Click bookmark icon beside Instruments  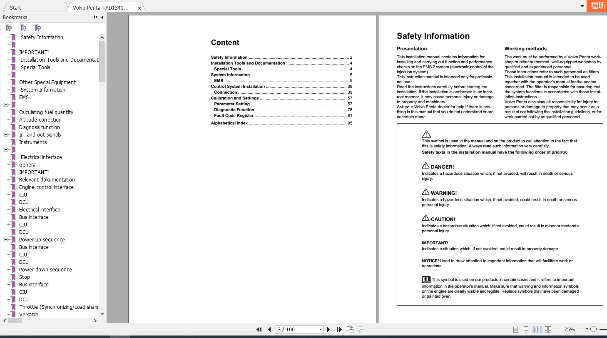coord(13,142)
